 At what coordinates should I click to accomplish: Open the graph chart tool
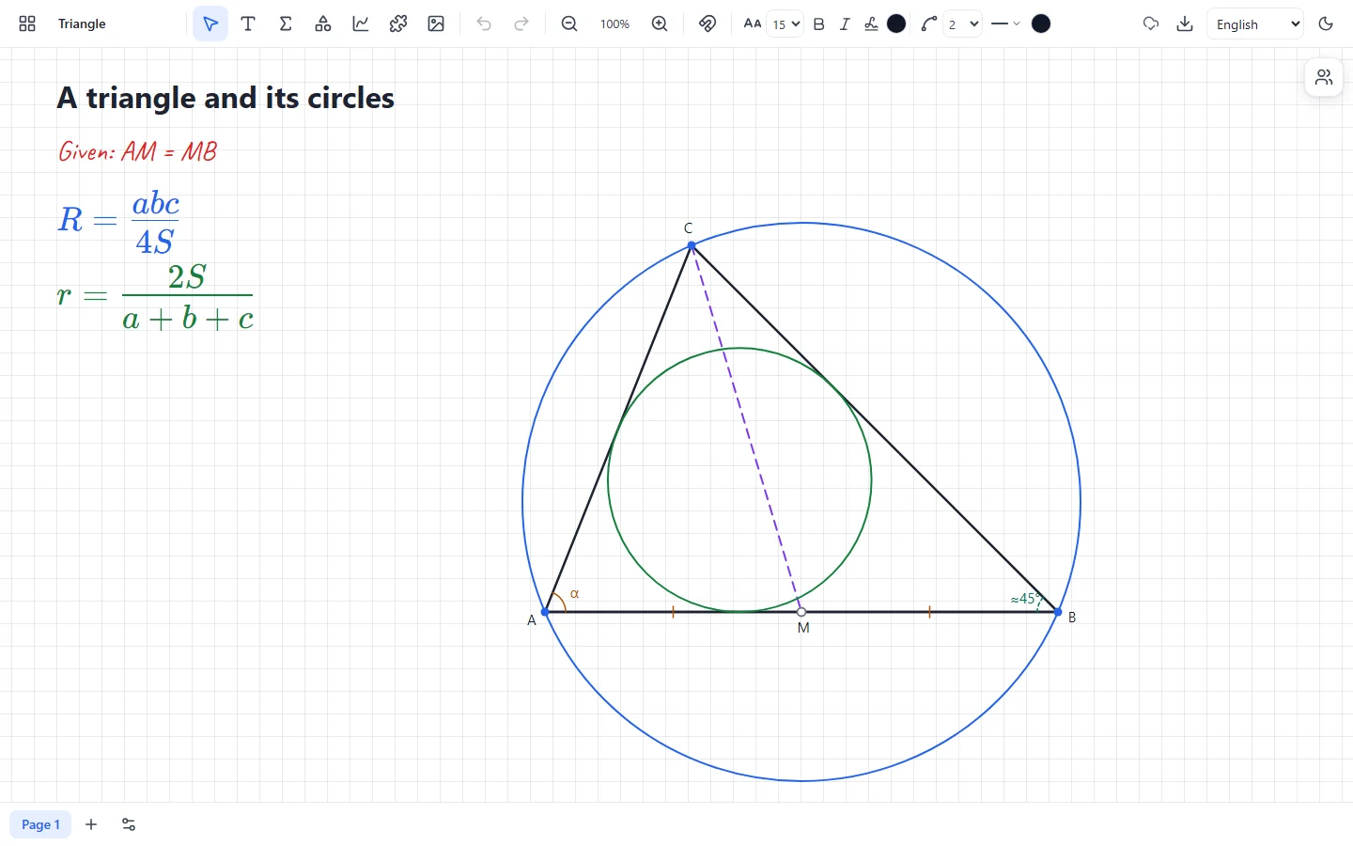[361, 23]
